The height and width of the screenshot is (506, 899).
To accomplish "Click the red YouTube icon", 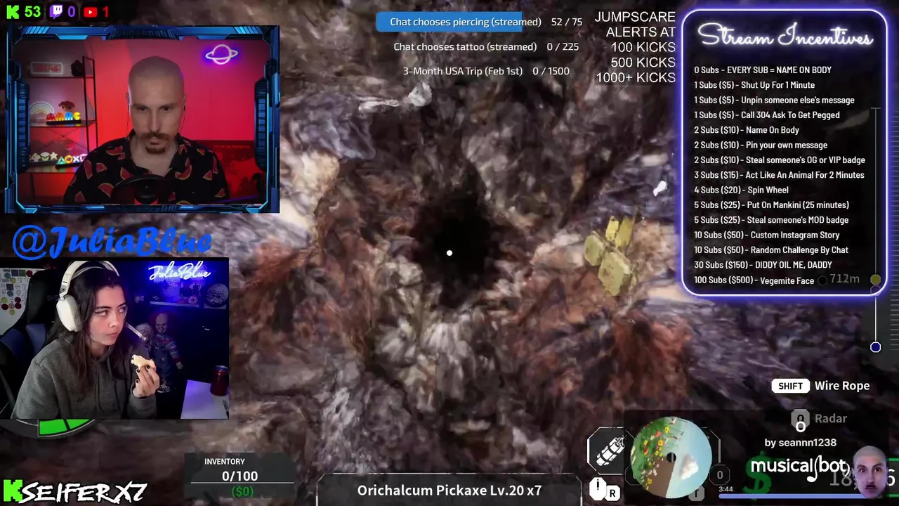I will coord(90,12).
